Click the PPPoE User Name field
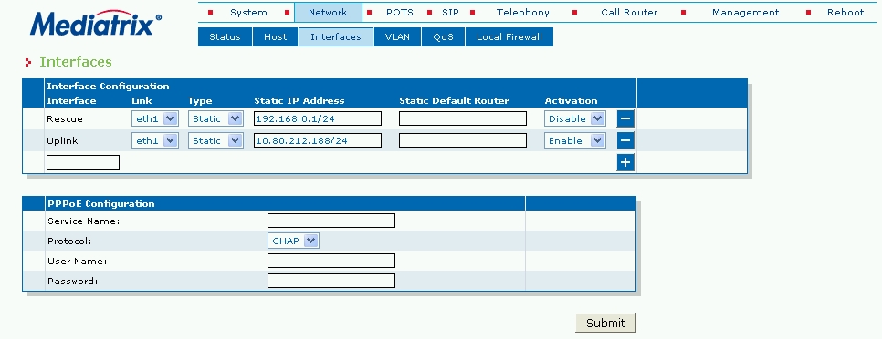882x339 pixels. click(x=331, y=261)
